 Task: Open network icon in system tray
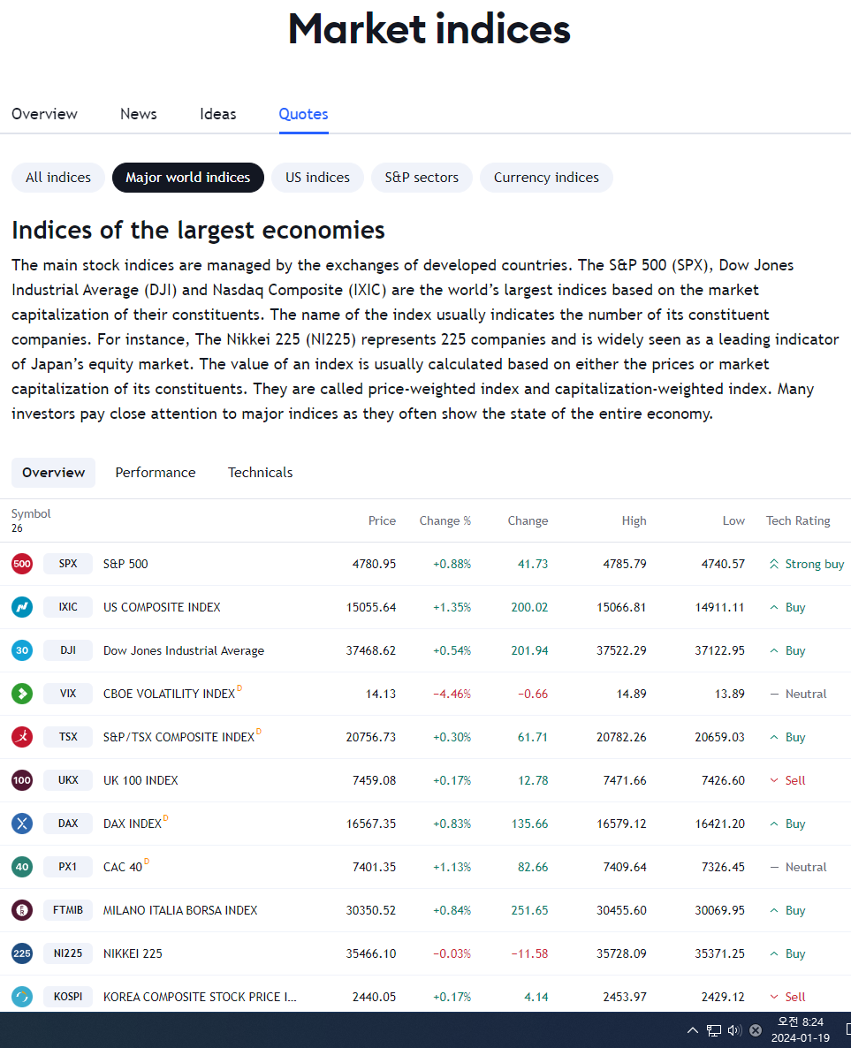pyautogui.click(x=714, y=1030)
